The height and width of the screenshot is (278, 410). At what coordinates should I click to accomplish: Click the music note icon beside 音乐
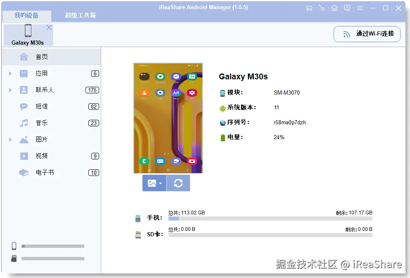pos(24,123)
